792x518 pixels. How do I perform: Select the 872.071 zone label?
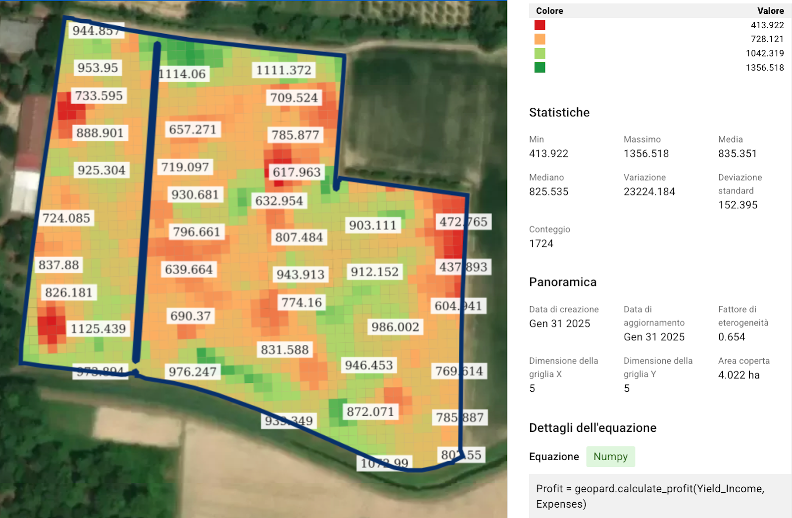point(370,412)
